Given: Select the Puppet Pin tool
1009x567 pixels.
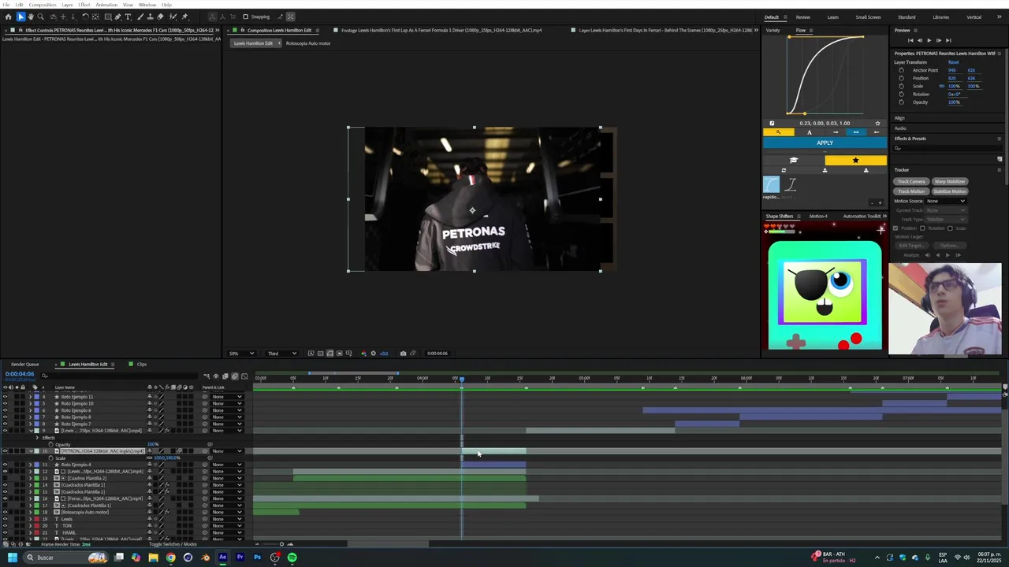Looking at the screenshot, I should tap(186, 17).
